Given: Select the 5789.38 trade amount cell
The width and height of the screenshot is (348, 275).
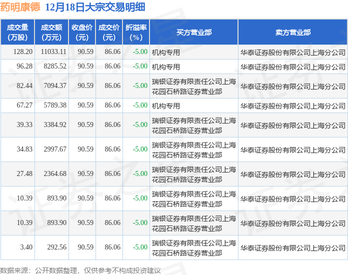Looking at the screenshot, I should (x=55, y=105).
